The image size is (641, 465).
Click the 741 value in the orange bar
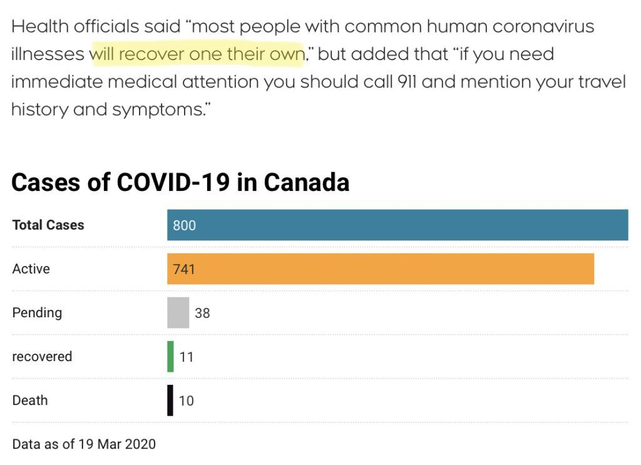click(x=185, y=269)
